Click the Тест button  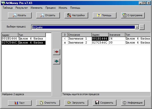20,103
